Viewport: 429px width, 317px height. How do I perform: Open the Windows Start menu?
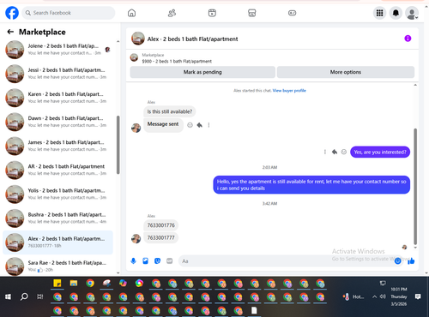(8, 296)
